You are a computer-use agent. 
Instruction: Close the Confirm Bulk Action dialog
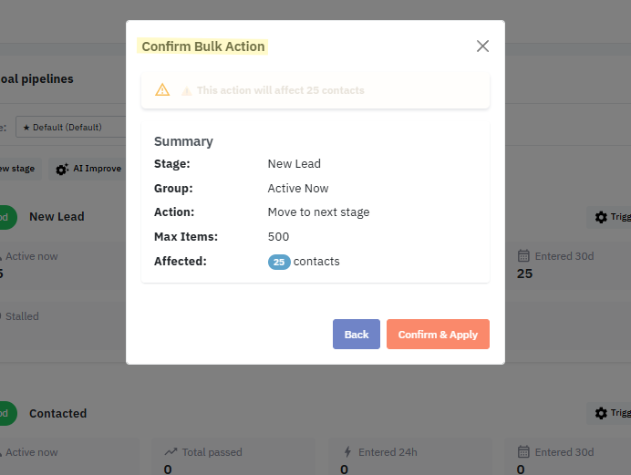click(482, 46)
